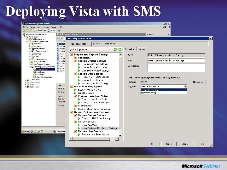Click the task list vertical scrollbar down arrow
227x170 pixels.
120,136
